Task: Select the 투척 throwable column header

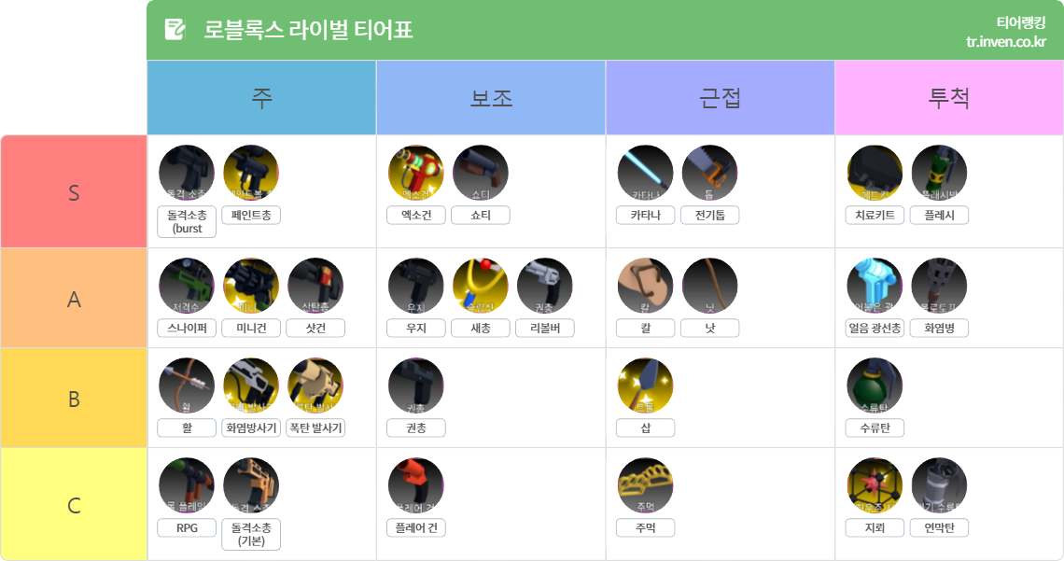Action: [x=948, y=98]
